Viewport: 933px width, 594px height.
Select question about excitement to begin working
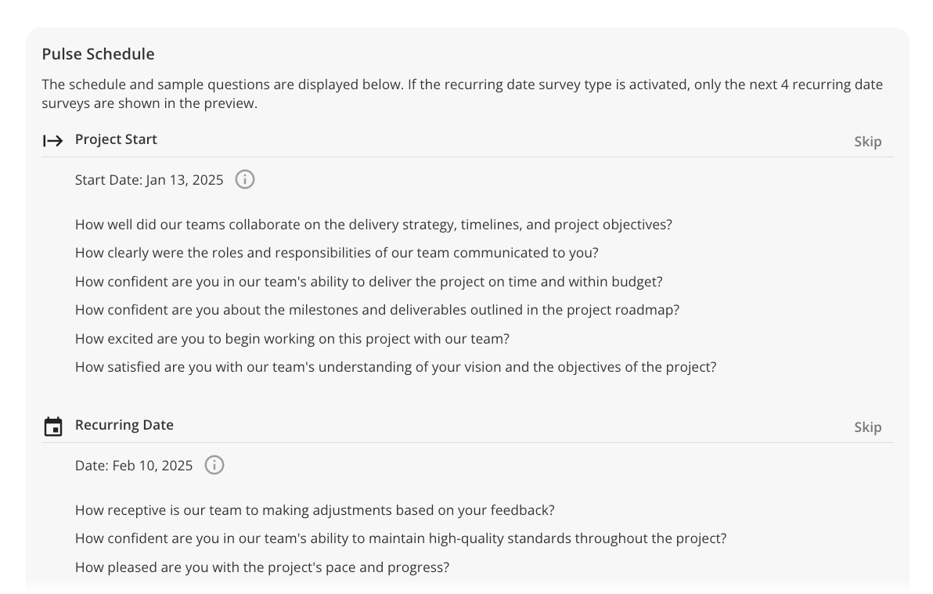(x=292, y=339)
